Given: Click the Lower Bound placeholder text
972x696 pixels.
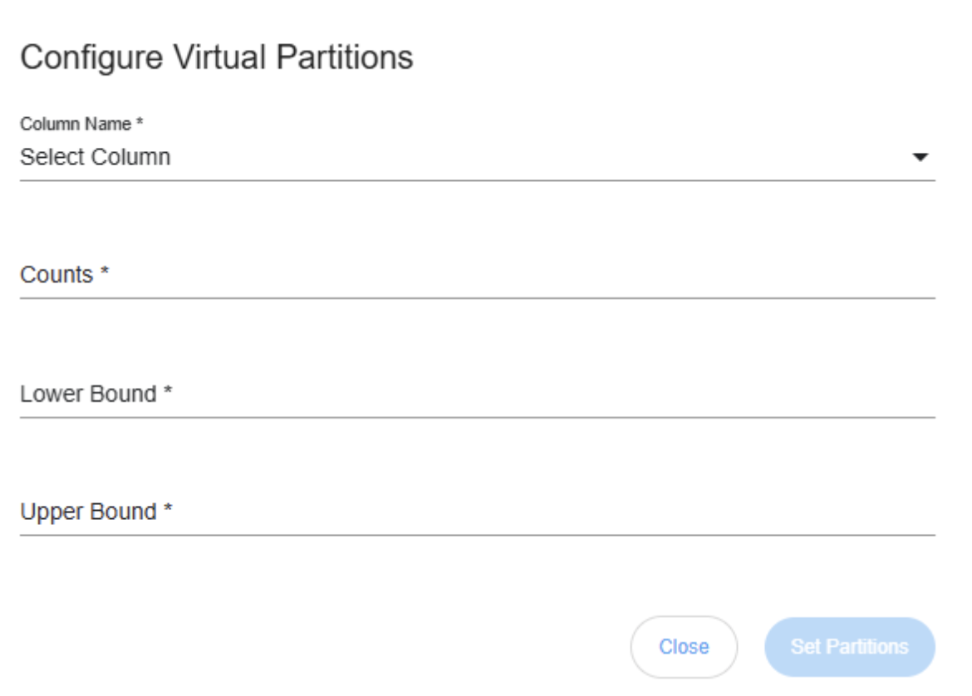Looking at the screenshot, I should point(88,395).
